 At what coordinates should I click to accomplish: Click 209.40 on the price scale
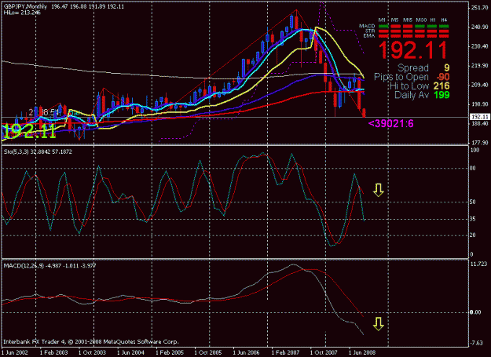pyautogui.click(x=480, y=85)
